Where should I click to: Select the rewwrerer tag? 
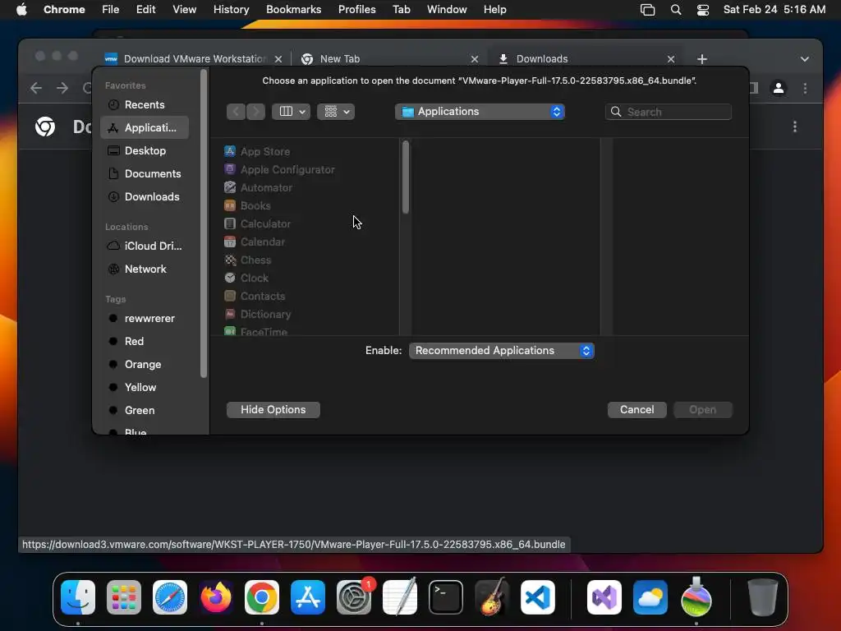[x=145, y=318]
